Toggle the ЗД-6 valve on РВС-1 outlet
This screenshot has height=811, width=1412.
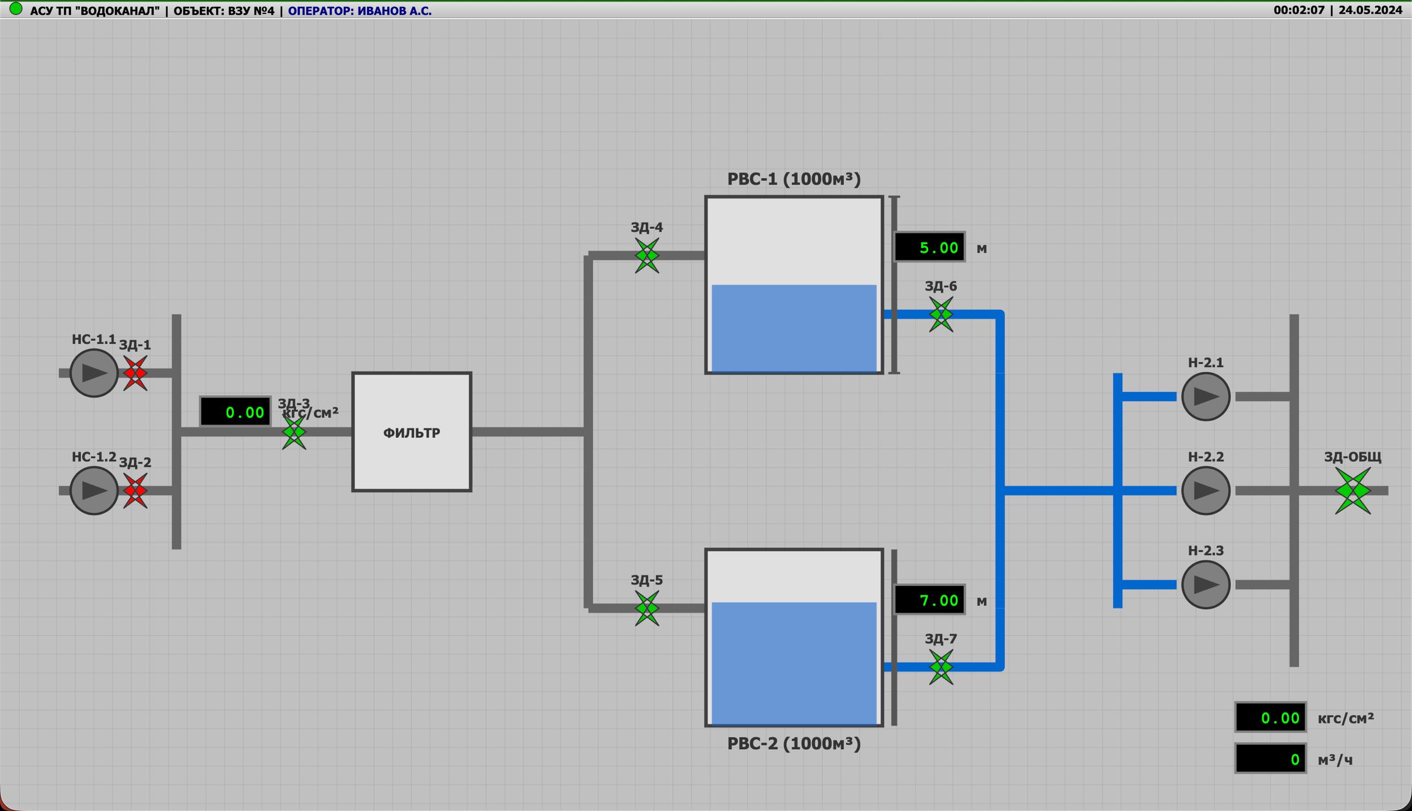[941, 315]
